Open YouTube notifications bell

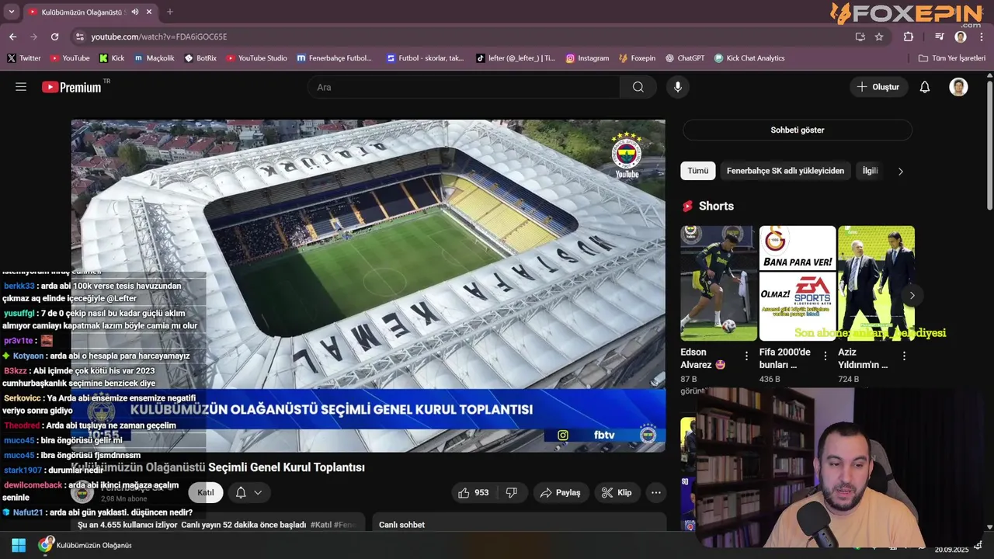(x=925, y=87)
